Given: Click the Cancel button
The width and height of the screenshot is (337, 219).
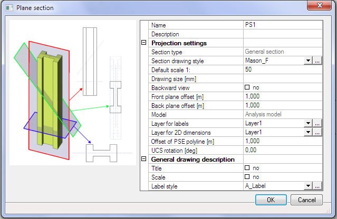Looking at the screenshot, I should (306, 200).
